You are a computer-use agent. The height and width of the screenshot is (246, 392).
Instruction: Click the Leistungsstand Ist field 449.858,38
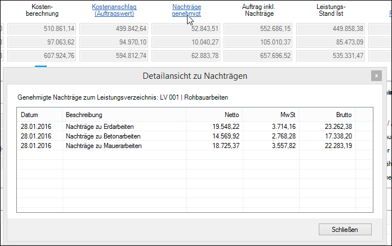(x=331, y=29)
